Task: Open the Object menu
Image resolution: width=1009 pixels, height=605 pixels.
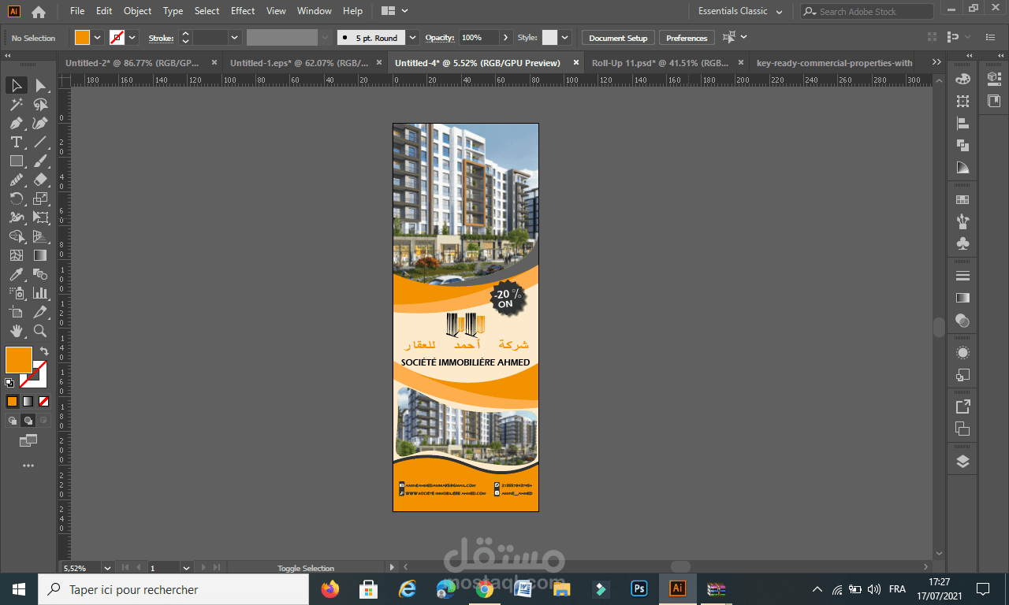Action: coord(137,11)
